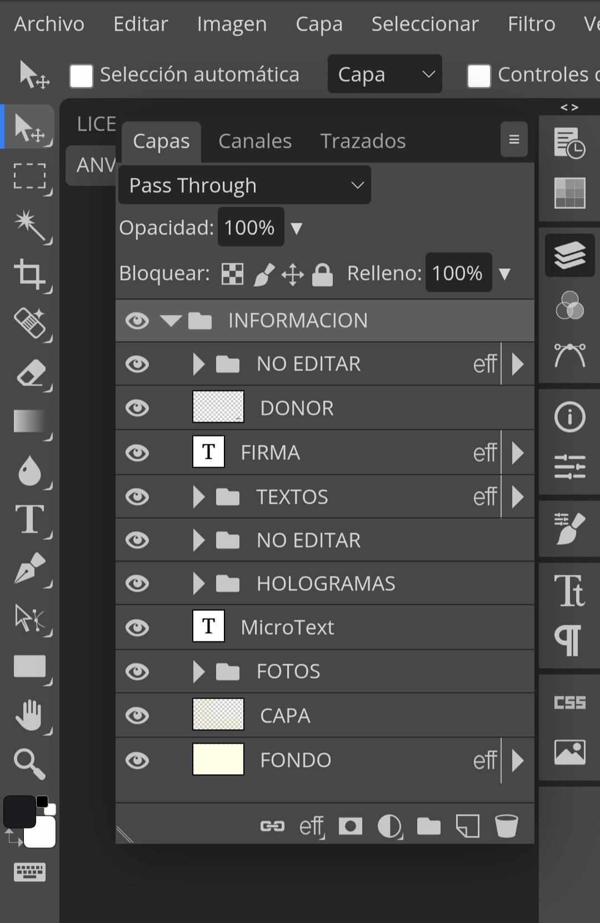600x923 pixels.
Task: Open the Paragraph panel icon
Action: pyautogui.click(x=568, y=640)
